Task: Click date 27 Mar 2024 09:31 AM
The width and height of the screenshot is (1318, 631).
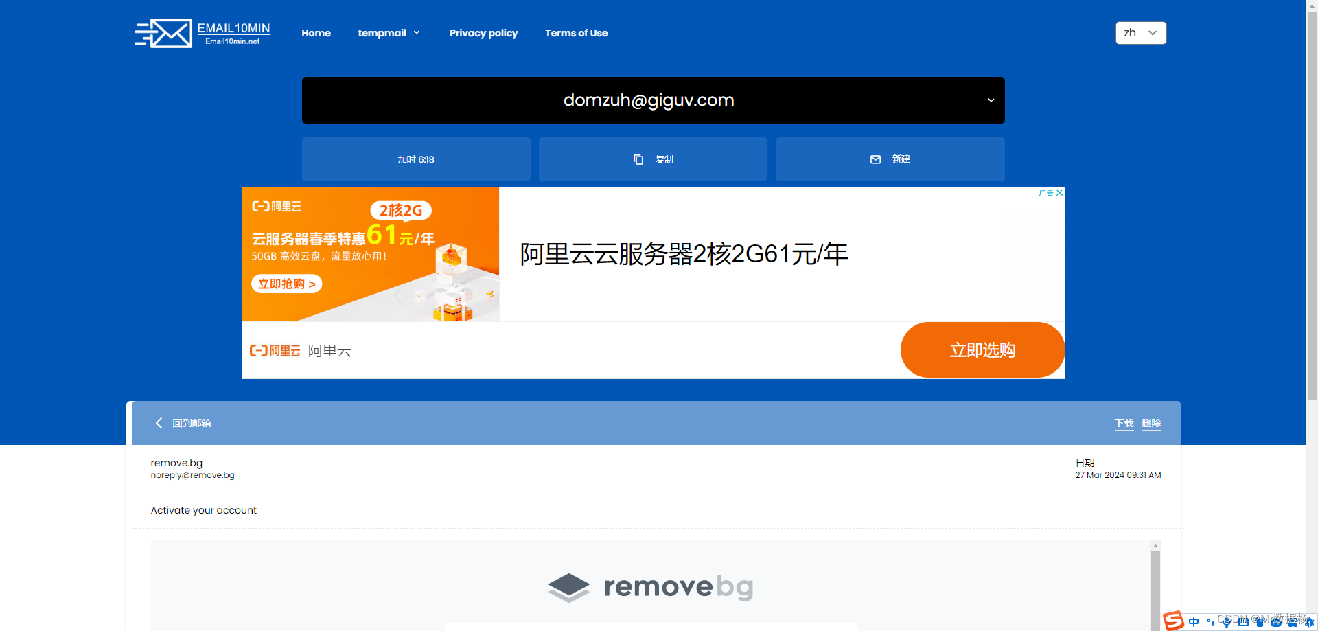Action: (x=1118, y=475)
